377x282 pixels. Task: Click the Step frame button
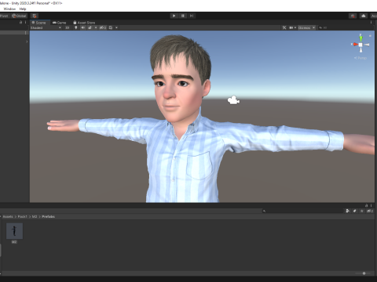tap(192, 16)
